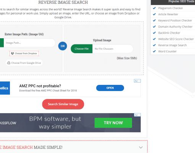Click checkmark icon beside Plagiarism Checker

154,8
